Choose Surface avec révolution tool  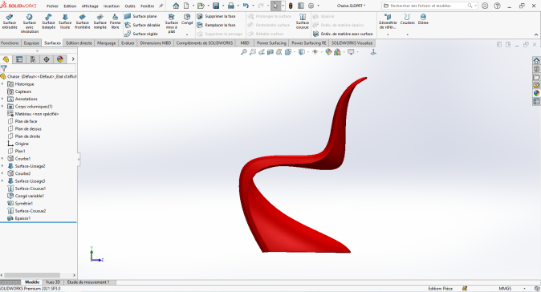(30, 23)
